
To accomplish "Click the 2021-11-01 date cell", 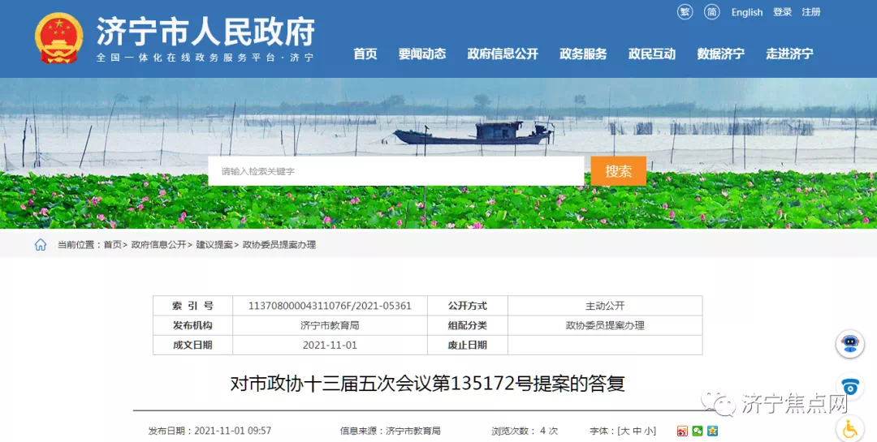I will [x=330, y=345].
